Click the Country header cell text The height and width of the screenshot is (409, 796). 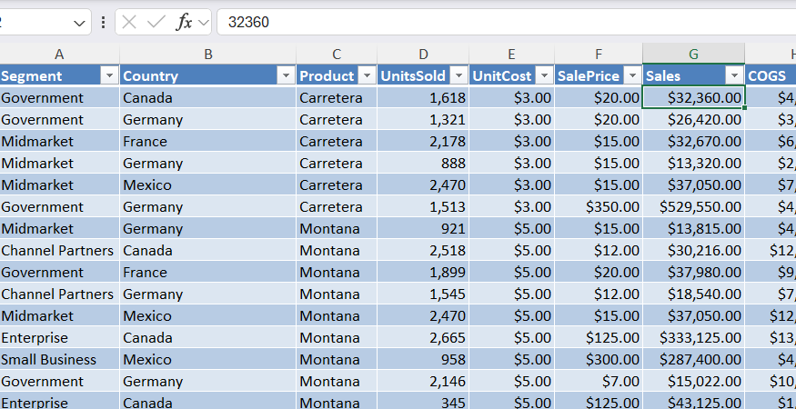pyautogui.click(x=151, y=76)
